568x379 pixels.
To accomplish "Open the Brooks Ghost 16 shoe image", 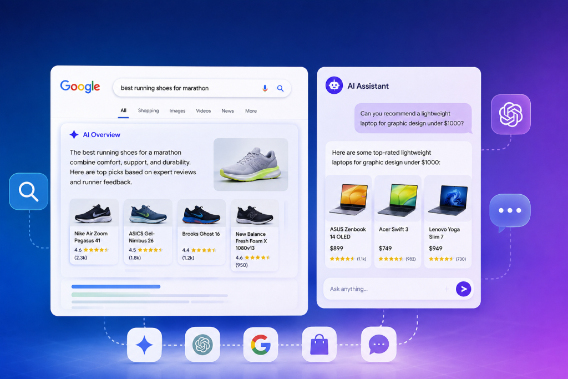I will (201, 214).
